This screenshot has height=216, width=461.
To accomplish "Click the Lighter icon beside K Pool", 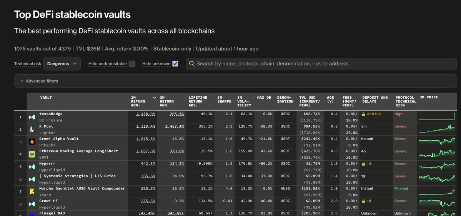I will pyautogui.click(x=32, y=129).
